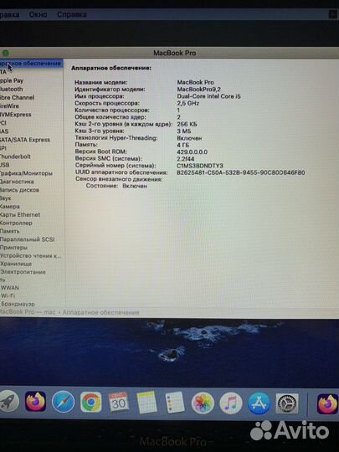Click SMC version value 2.2f44
This screenshot has height=452, width=339.
point(185,159)
